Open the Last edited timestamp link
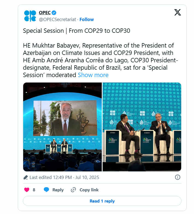Viewport: 194px width, 214px height. click(x=64, y=177)
